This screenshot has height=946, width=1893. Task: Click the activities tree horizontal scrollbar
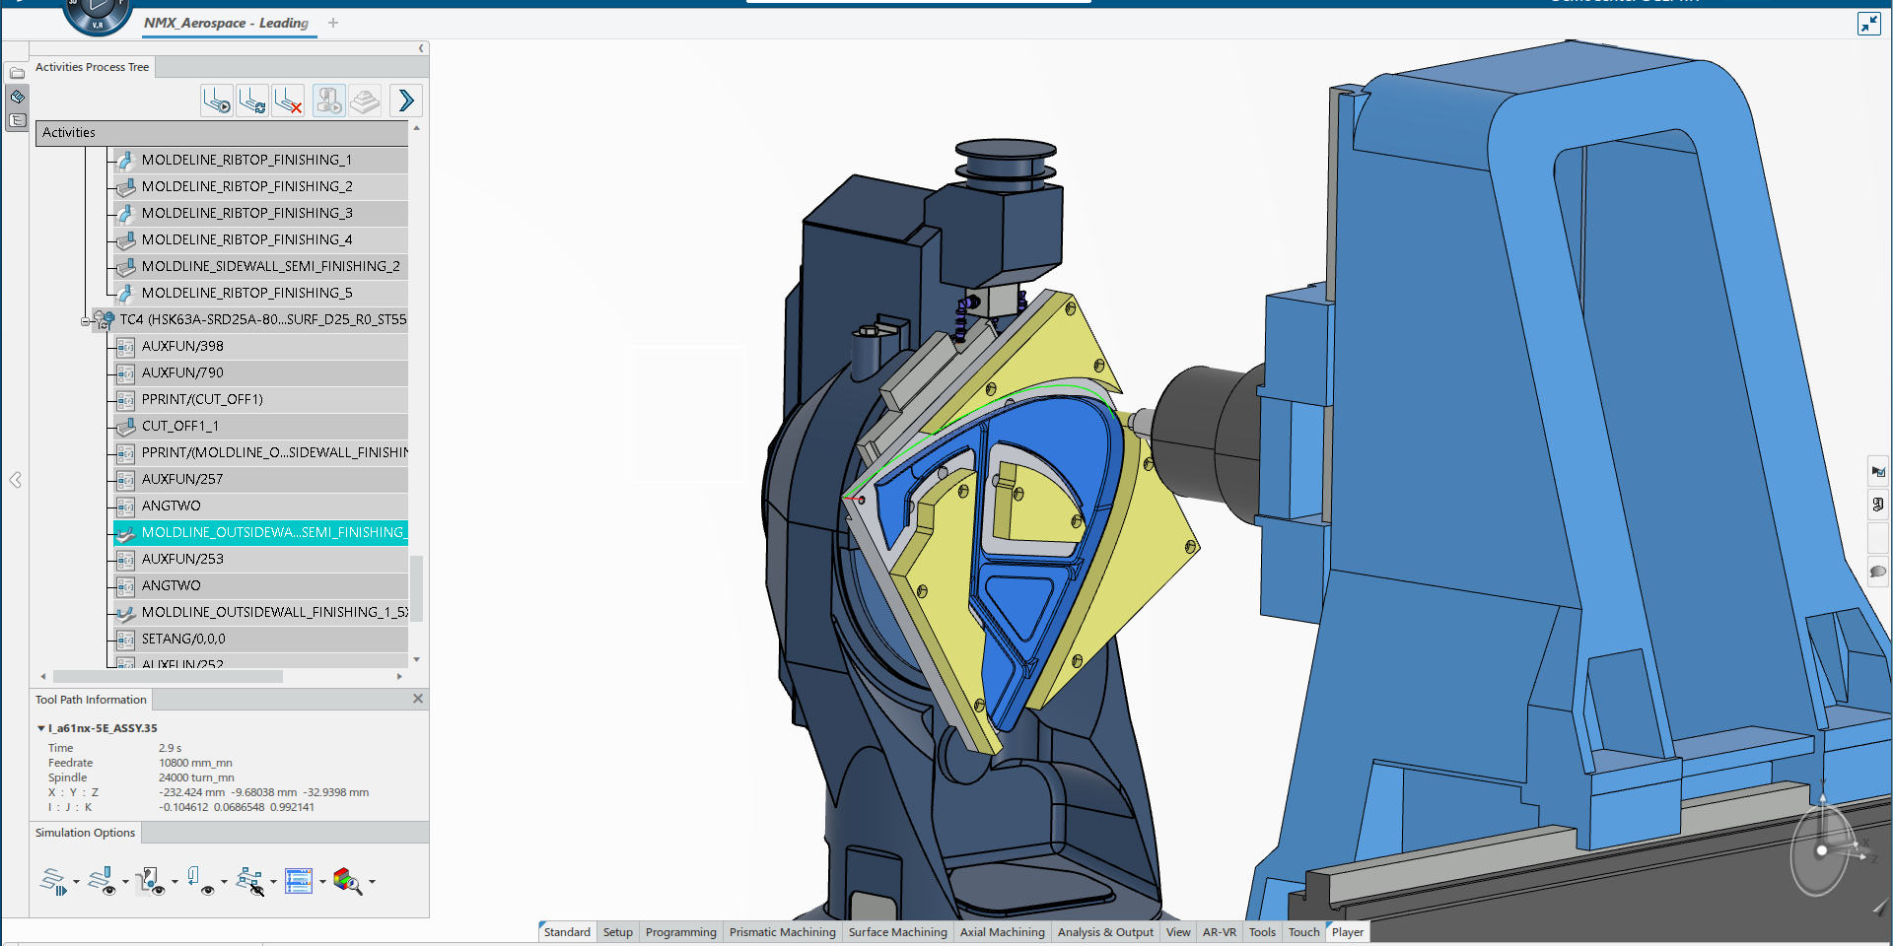coord(168,677)
